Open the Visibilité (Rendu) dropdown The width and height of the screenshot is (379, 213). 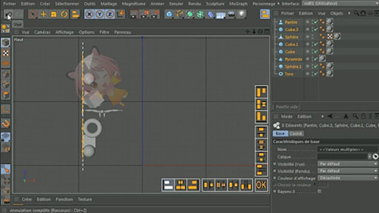point(348,171)
